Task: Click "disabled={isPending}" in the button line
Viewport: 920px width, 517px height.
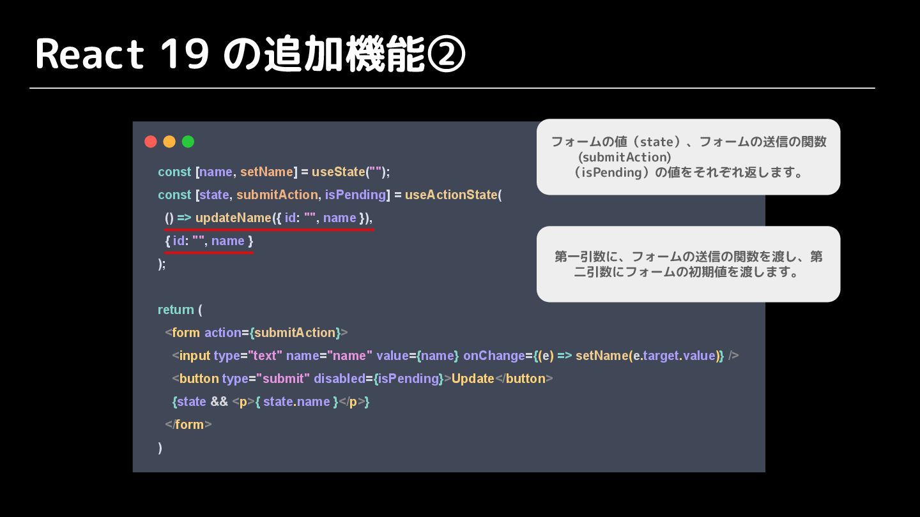Action: 379,378
